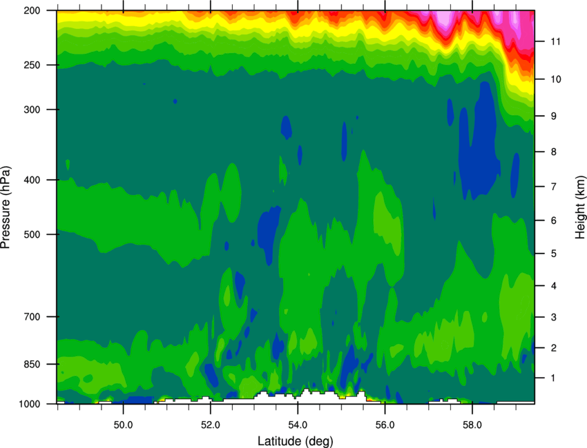Pick the 3 km height label
The image size is (587, 448).
point(554,317)
